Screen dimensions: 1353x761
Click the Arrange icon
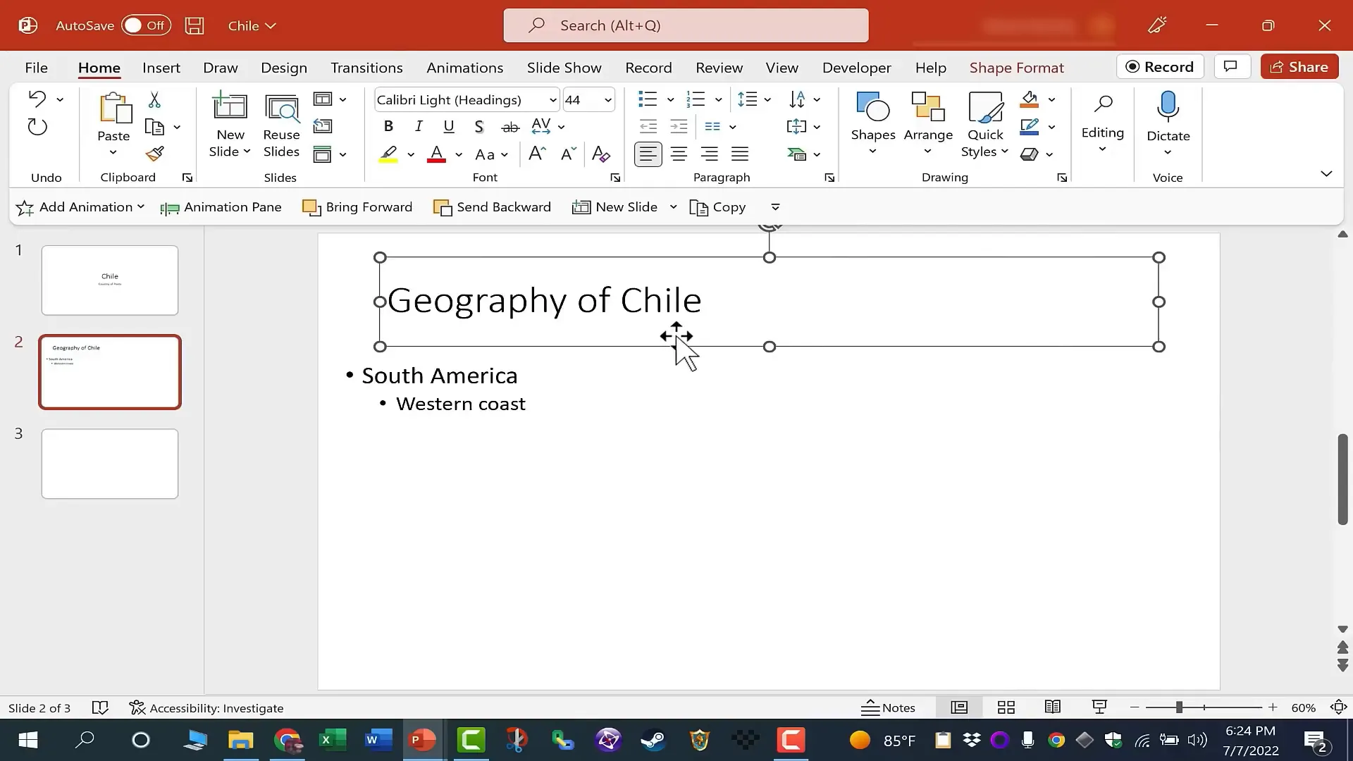(928, 107)
